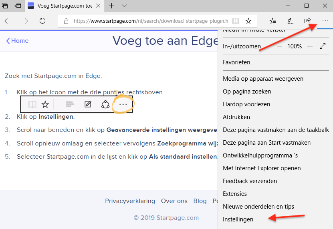Screen dimensions: 333x229
Task: Click the browser Back arrow button
Action: click(8, 21)
